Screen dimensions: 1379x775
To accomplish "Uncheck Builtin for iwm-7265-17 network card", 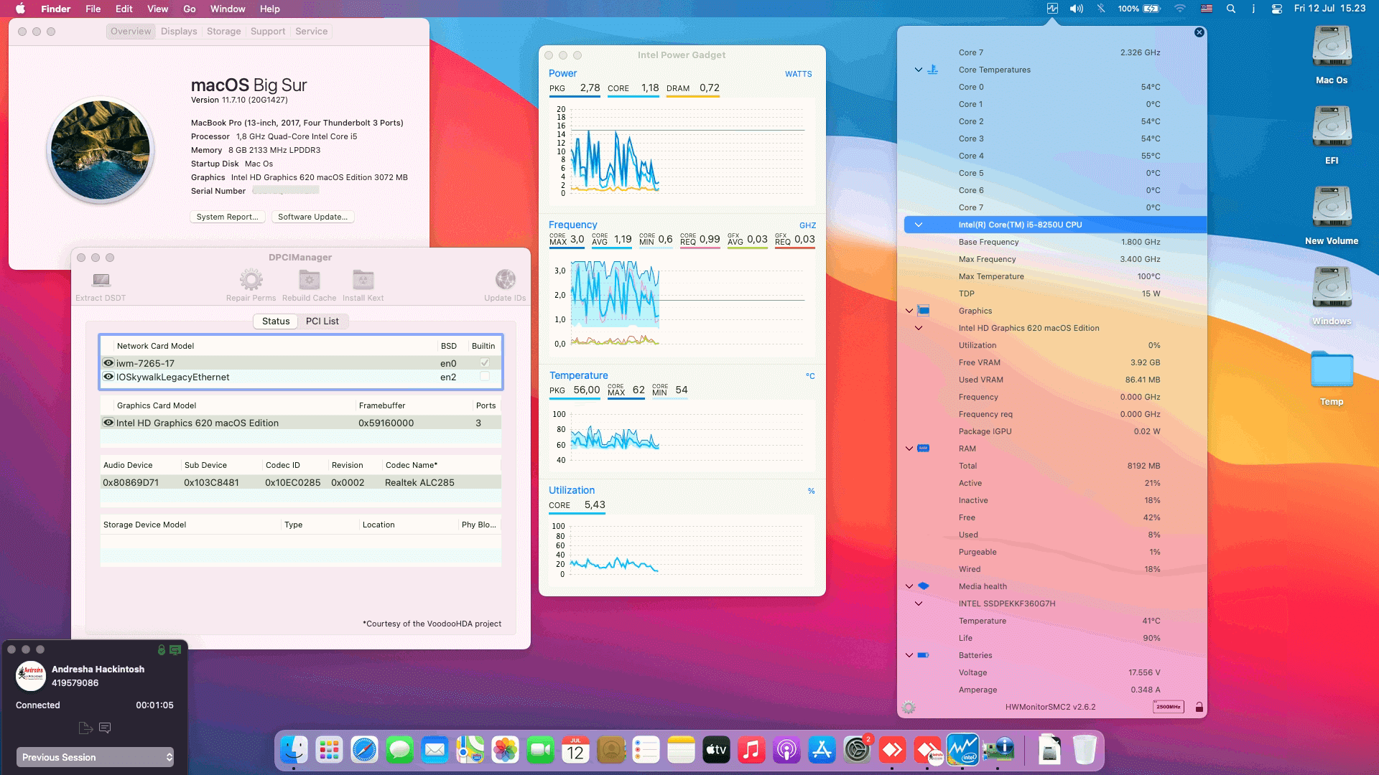I will [x=483, y=362].
